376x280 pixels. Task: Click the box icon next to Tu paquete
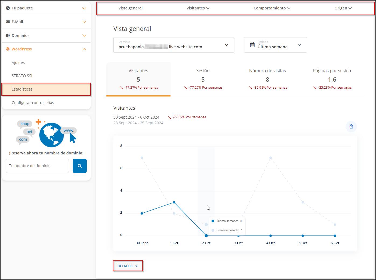coord(8,8)
